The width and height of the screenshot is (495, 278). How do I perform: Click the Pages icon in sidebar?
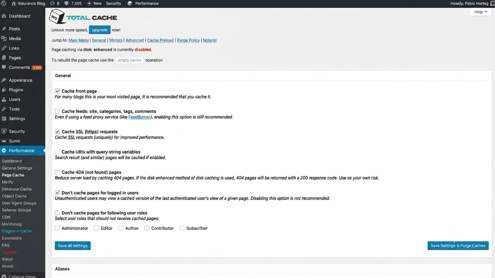4,58
